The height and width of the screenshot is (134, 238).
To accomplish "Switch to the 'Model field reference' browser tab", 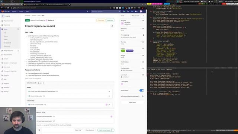I will coord(57,4).
